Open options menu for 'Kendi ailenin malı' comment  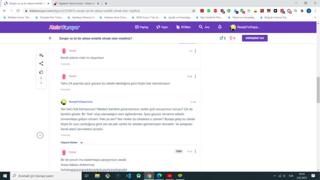[195, 51]
